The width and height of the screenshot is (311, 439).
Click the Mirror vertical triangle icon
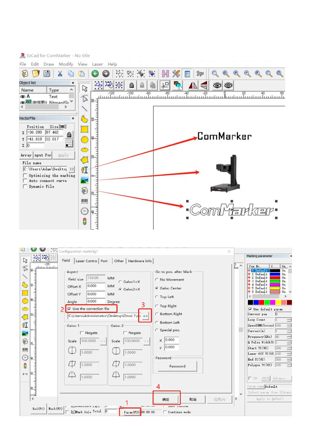pos(204,85)
